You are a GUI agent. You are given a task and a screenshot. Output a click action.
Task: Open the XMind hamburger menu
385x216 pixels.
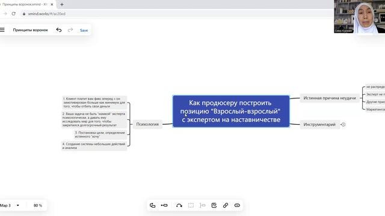[2, 30]
